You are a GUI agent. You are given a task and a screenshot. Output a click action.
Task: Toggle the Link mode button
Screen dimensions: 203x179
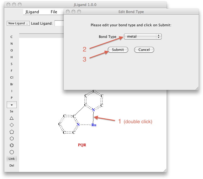12,159
